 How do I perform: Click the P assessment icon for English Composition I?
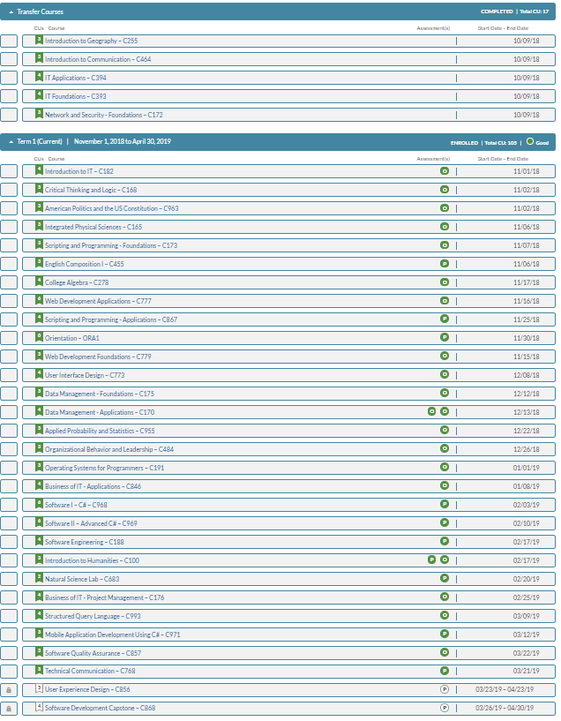[x=445, y=264]
